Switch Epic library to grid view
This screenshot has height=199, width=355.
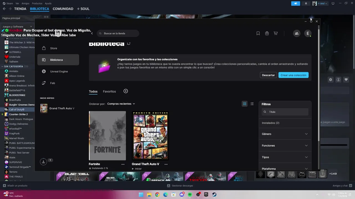(x=245, y=104)
